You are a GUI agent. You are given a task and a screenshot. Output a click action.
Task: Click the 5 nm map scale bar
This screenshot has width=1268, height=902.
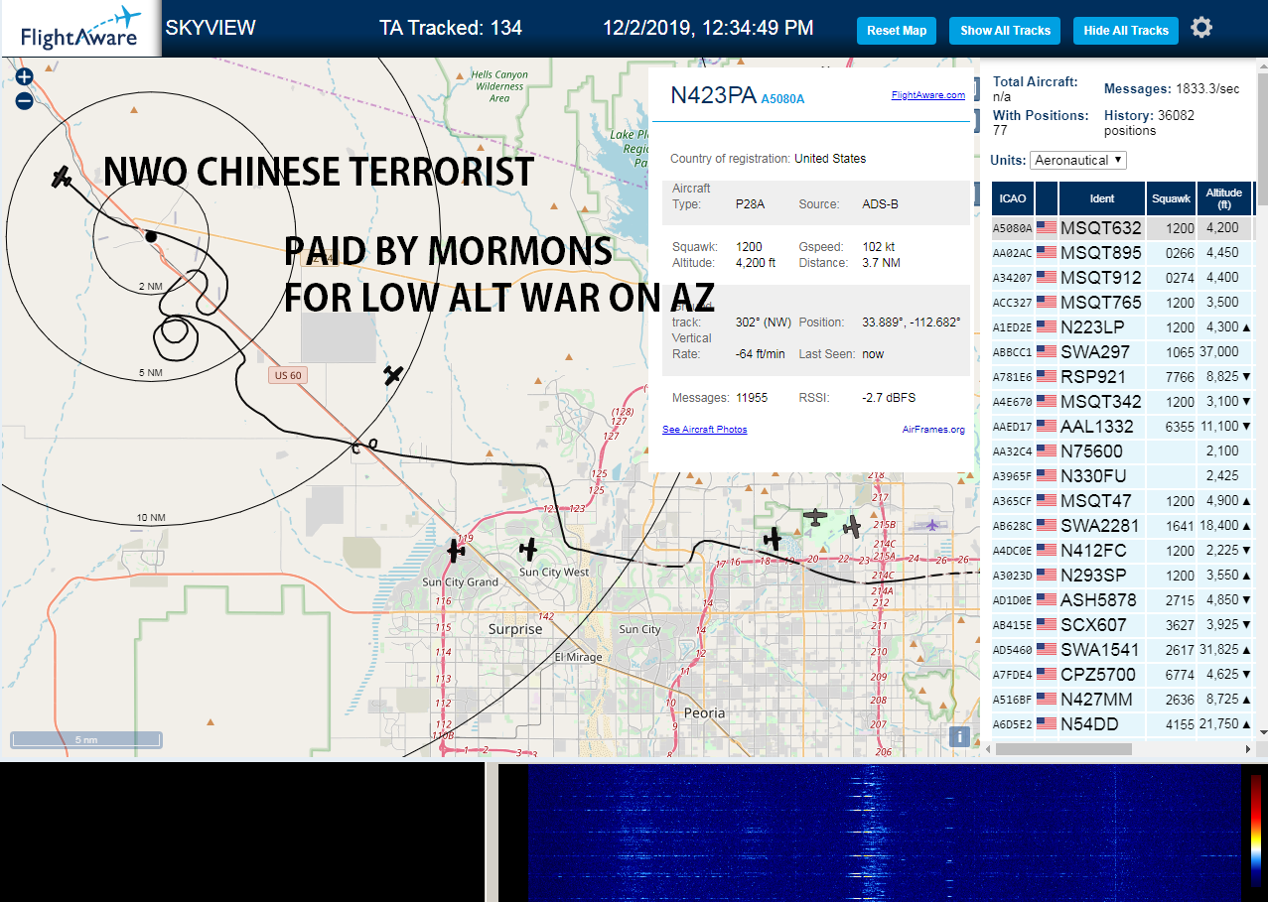[x=86, y=740]
